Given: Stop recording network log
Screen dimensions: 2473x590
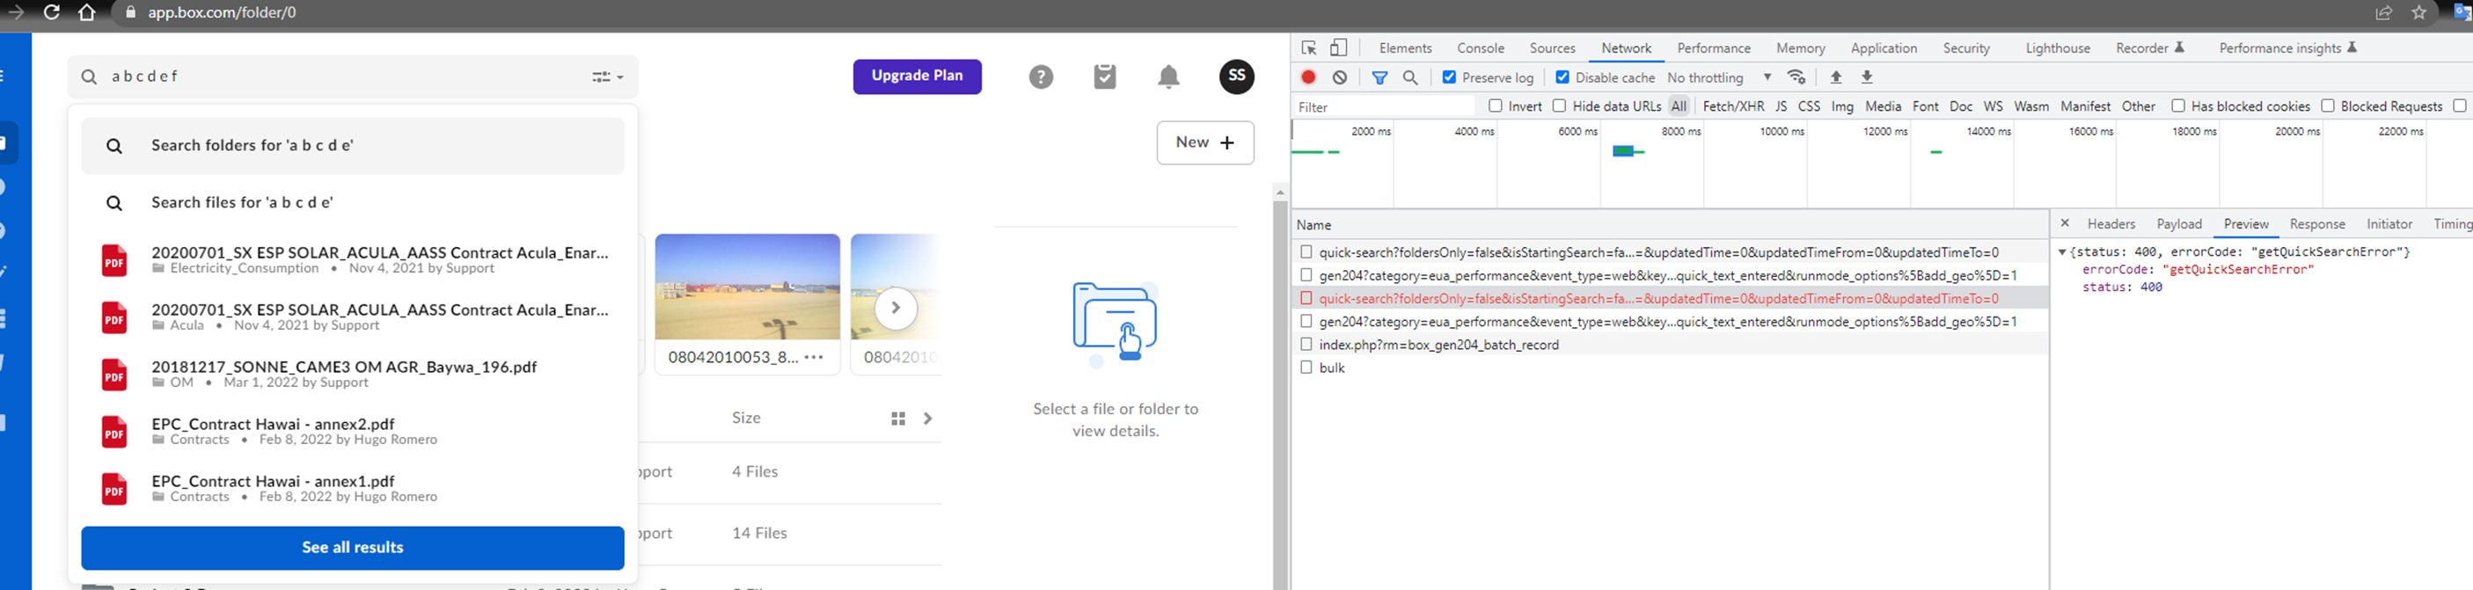Looking at the screenshot, I should click(x=1307, y=77).
